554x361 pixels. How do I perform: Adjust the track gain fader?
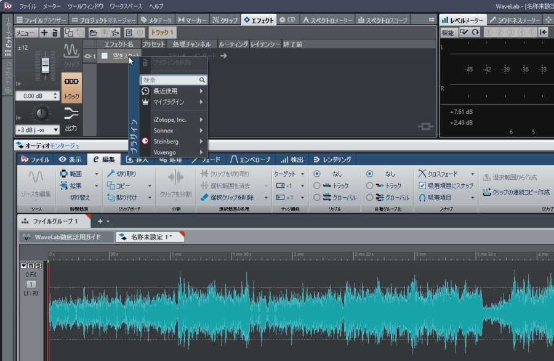[45, 65]
